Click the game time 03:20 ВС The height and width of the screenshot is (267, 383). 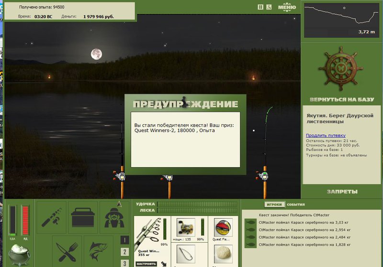click(x=43, y=17)
